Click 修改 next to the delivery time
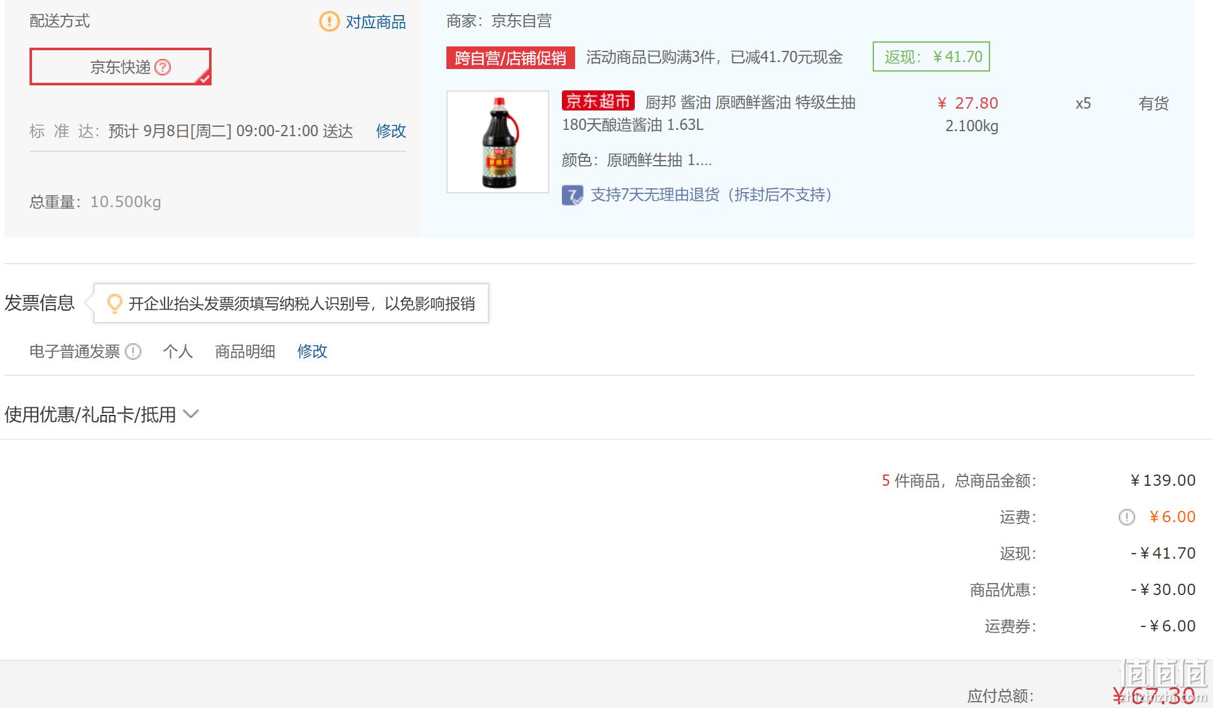This screenshot has width=1213, height=708. pyautogui.click(x=391, y=131)
